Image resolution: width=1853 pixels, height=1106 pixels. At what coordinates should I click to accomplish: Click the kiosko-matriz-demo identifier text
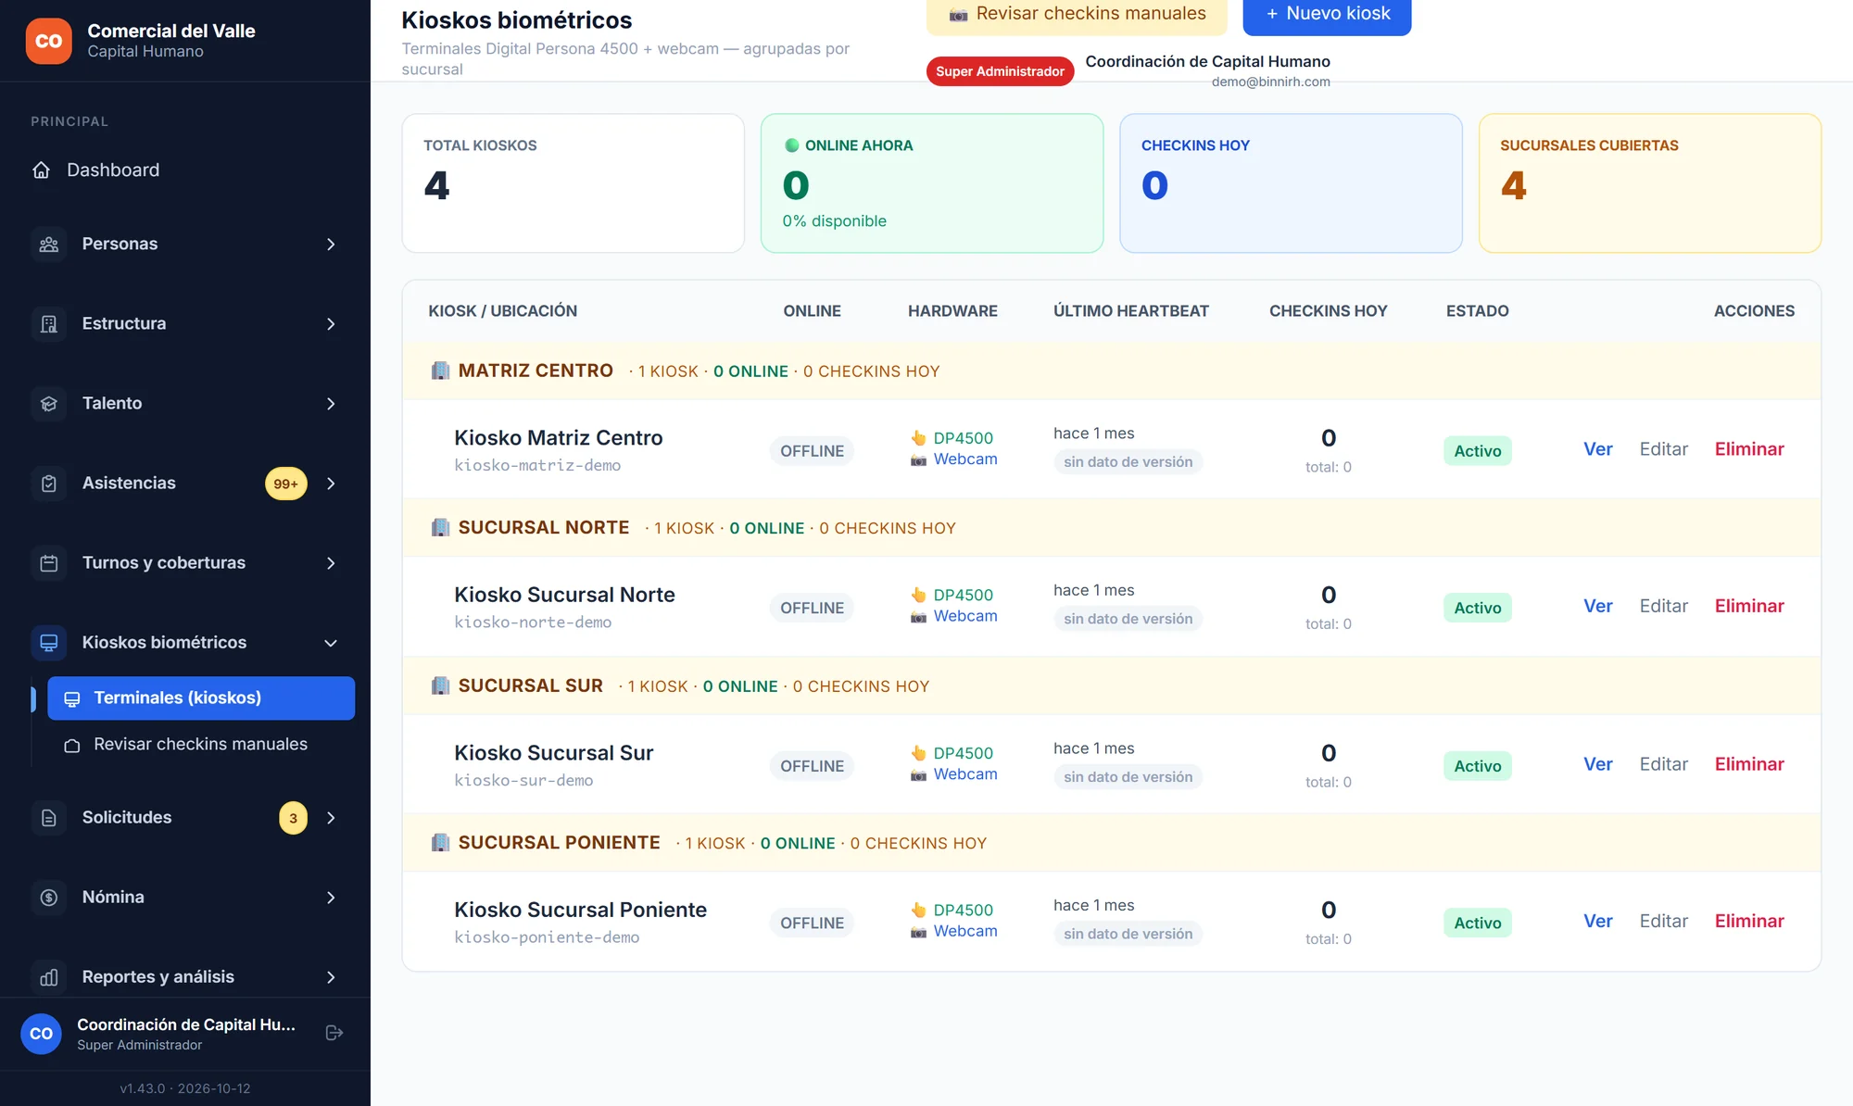point(537,465)
